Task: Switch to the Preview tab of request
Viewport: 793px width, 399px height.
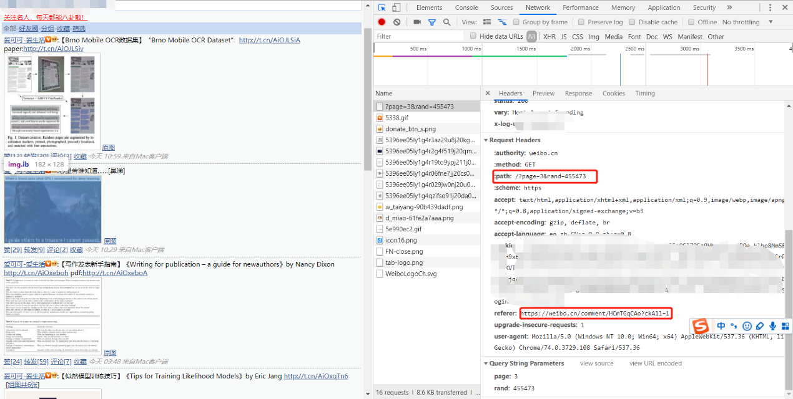Action: (543, 94)
